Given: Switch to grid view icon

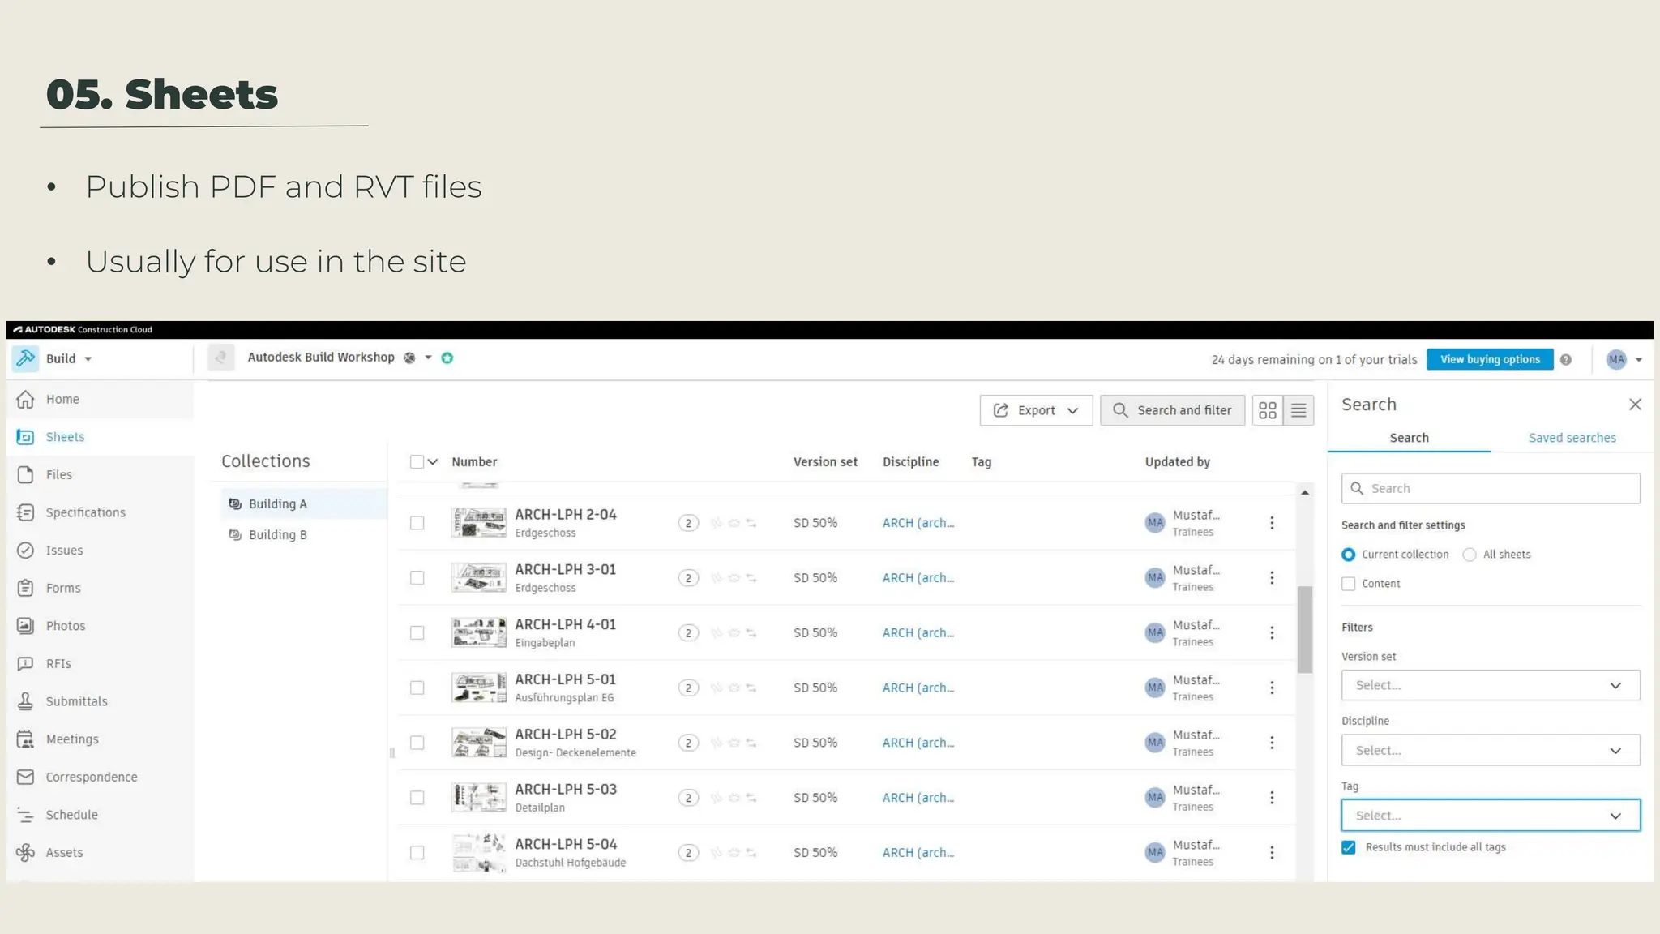Looking at the screenshot, I should (1268, 410).
